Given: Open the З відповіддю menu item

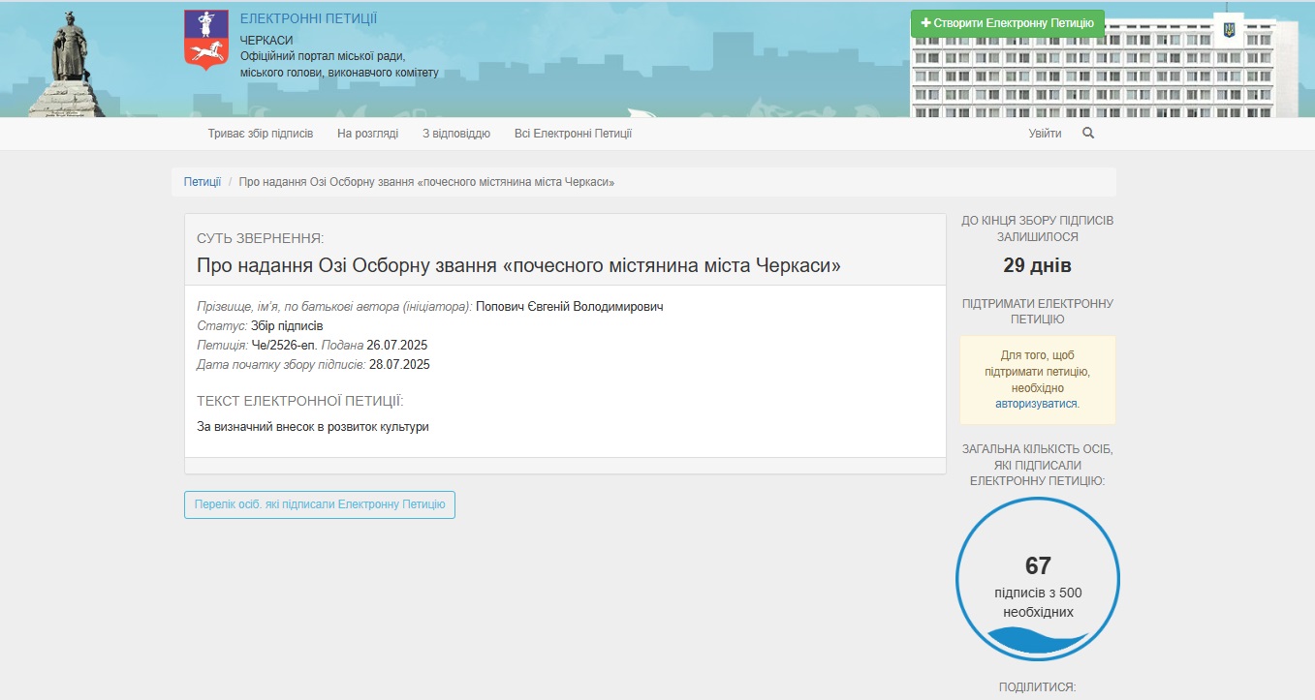Looking at the screenshot, I should (x=456, y=134).
